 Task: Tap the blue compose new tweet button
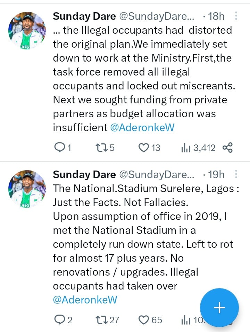219,308
